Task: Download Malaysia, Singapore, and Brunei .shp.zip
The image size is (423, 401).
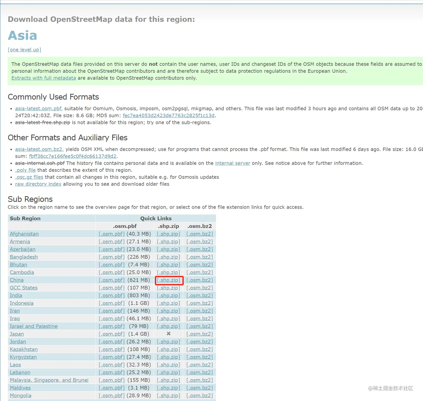Action: pos(168,380)
